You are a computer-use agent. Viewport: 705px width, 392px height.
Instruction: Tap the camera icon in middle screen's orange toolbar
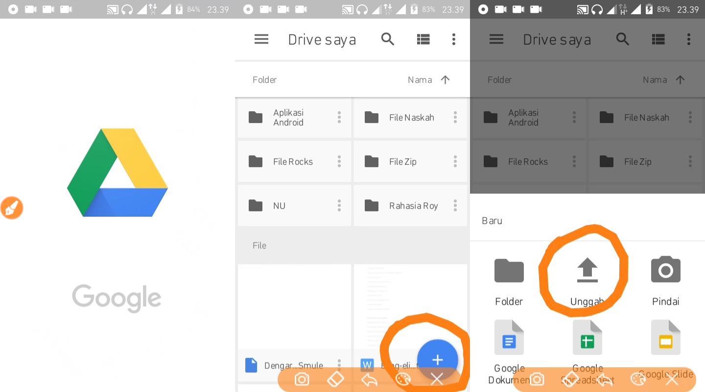click(302, 379)
